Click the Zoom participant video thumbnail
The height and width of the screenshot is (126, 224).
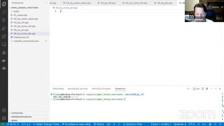point(204,11)
